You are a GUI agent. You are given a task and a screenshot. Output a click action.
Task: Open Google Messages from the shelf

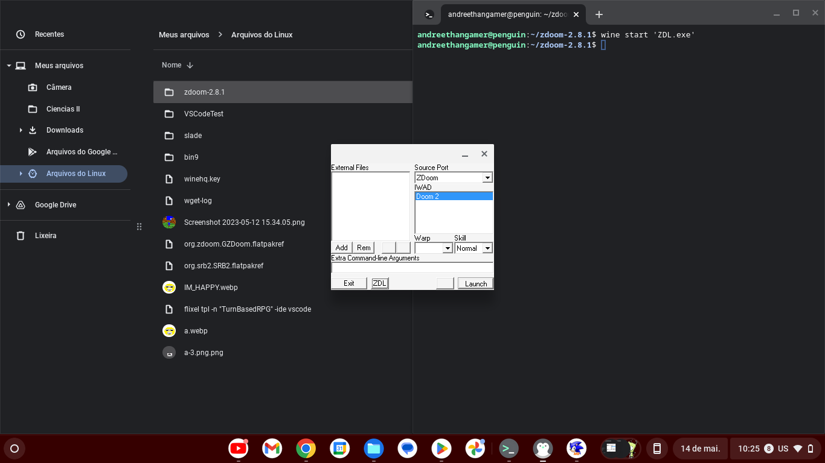point(408,449)
